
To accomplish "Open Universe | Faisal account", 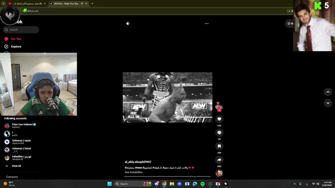I will tap(18, 150).
